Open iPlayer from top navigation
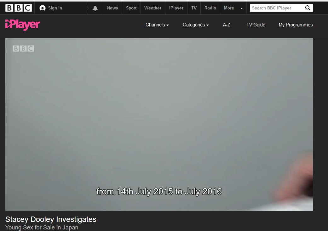Viewport: 328px width, 231px height. [176, 8]
